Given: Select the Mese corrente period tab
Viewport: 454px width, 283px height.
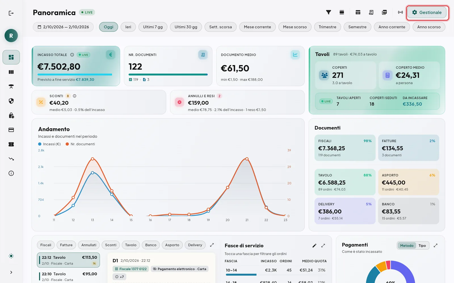Looking at the screenshot, I should 257,27.
